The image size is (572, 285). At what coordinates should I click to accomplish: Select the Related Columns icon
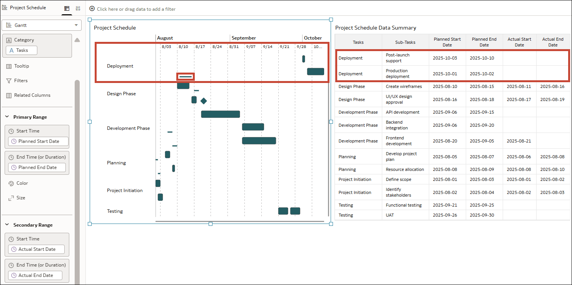(x=9, y=95)
